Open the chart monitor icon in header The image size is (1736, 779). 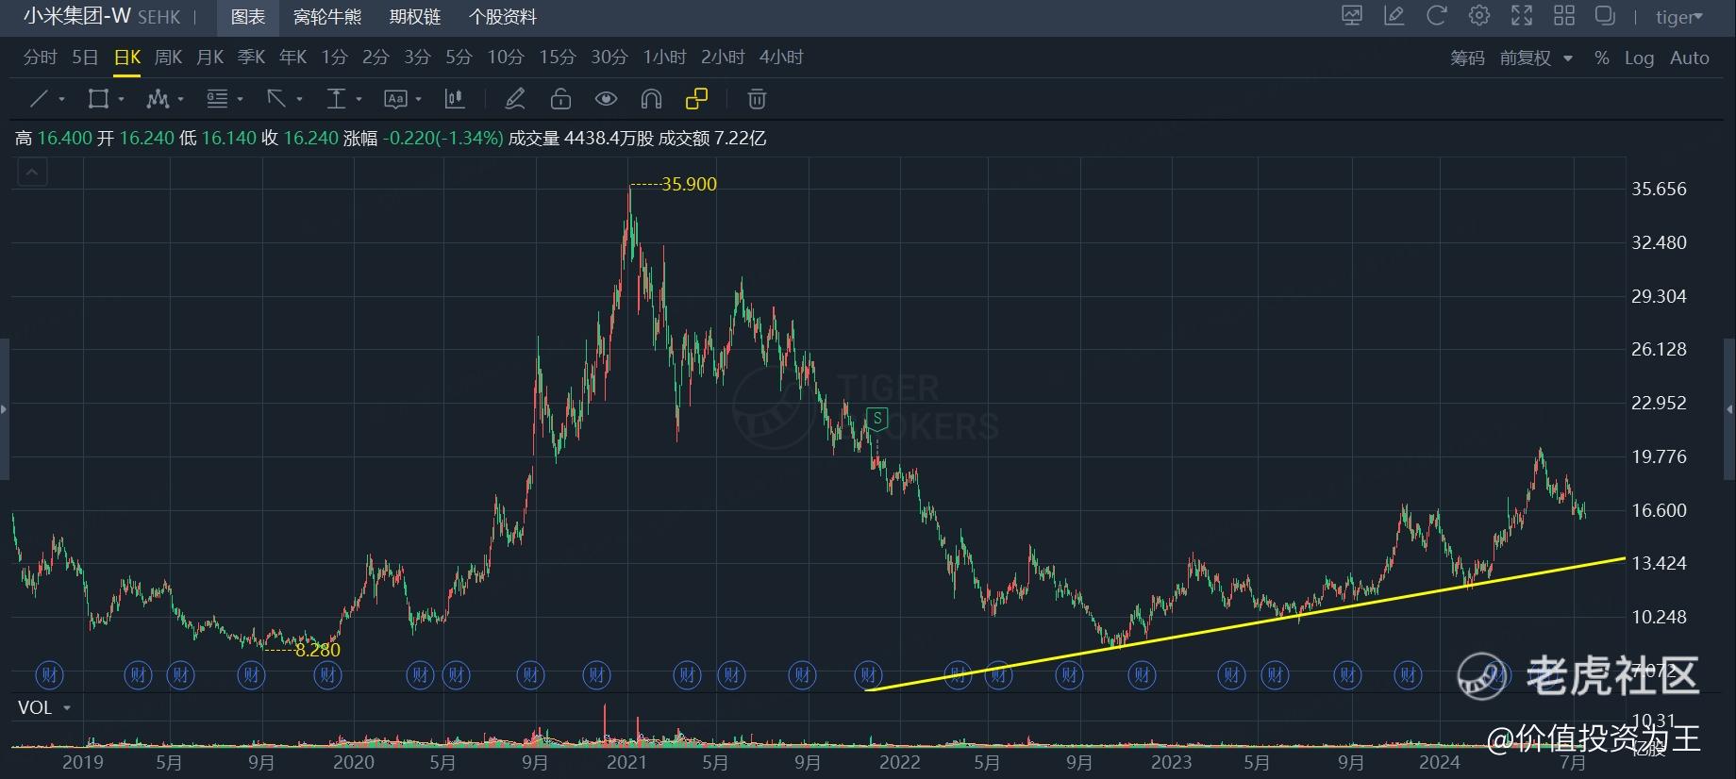point(1352,16)
